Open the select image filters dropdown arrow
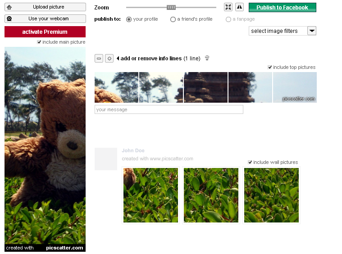This screenshot has height=254, width=342. click(x=312, y=31)
